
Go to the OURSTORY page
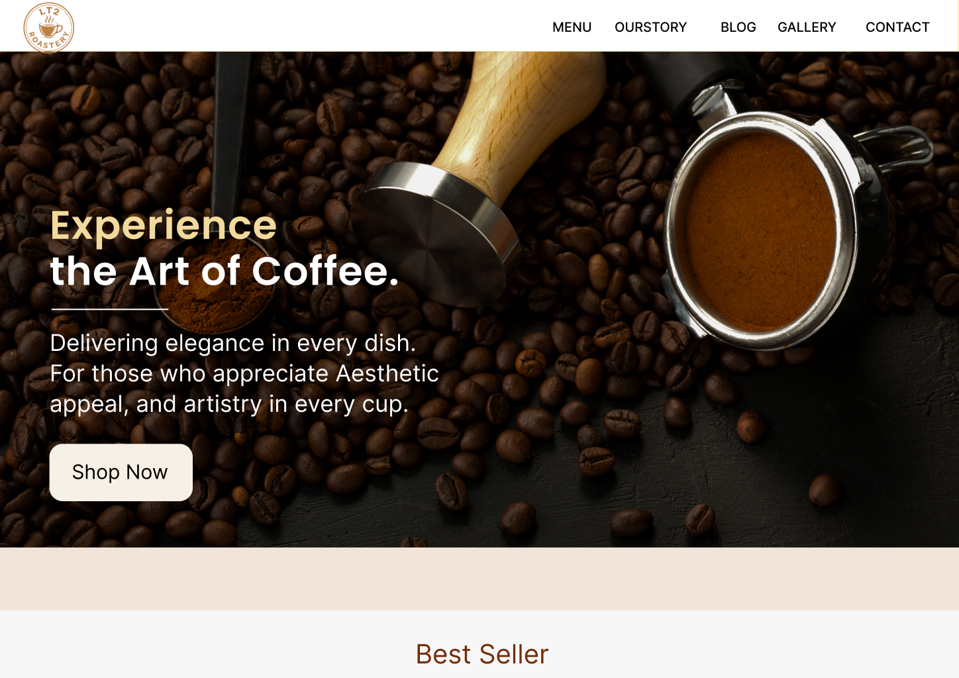click(x=650, y=27)
